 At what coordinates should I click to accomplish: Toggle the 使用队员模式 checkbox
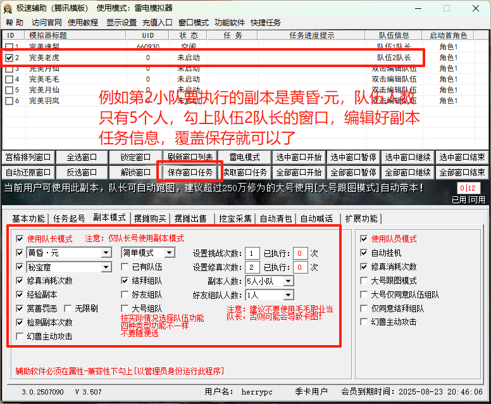(x=364, y=239)
